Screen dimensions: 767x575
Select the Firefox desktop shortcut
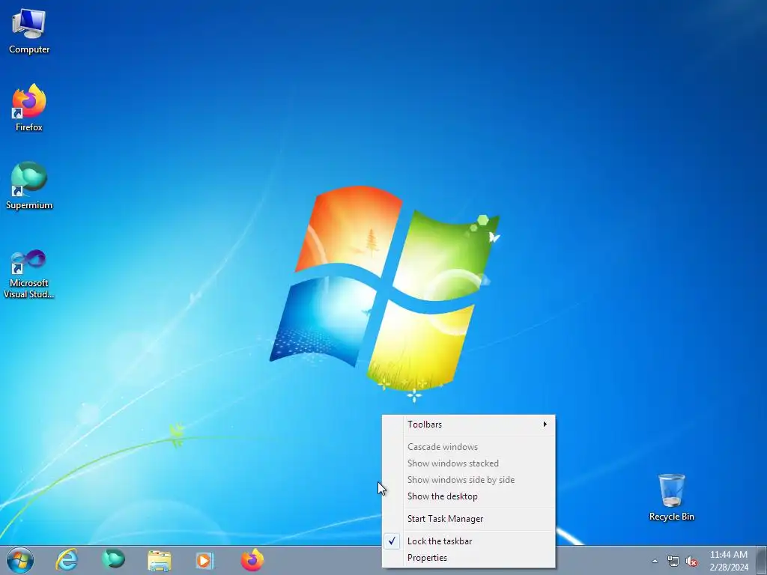[x=29, y=108]
